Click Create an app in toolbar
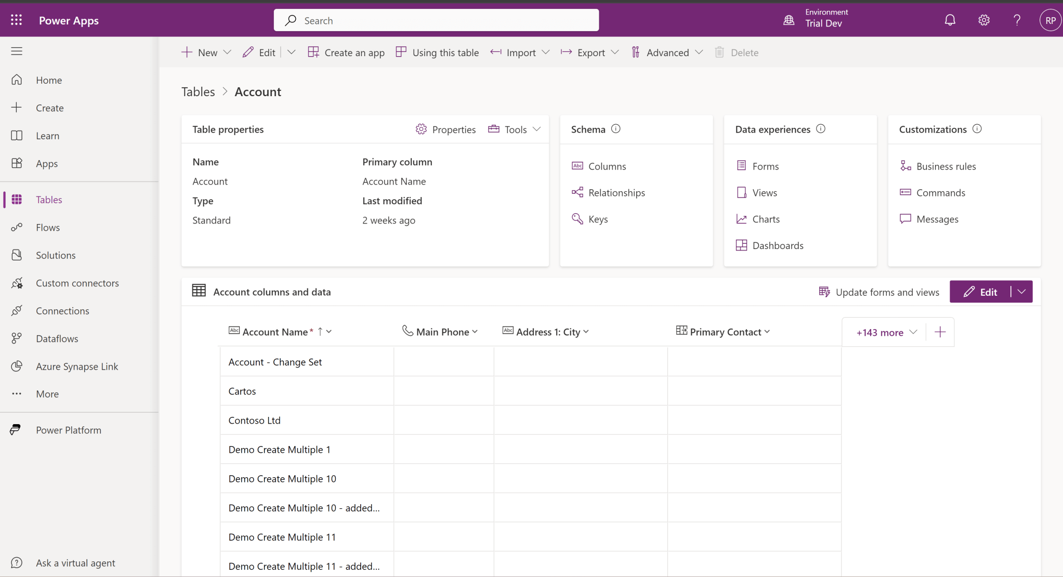The image size is (1063, 577). click(346, 53)
